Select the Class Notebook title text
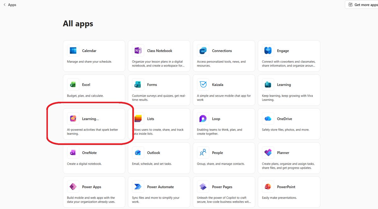 coord(160,51)
